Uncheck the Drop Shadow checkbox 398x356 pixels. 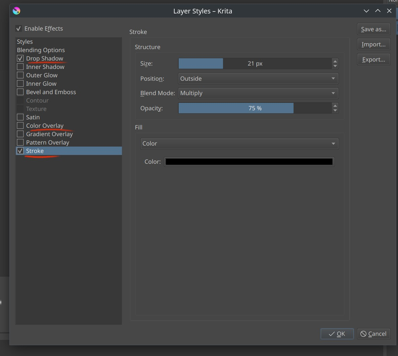(20, 58)
